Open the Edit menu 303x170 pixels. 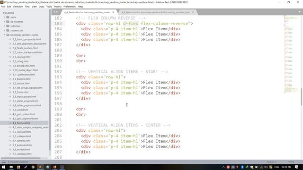[x=9, y=7]
